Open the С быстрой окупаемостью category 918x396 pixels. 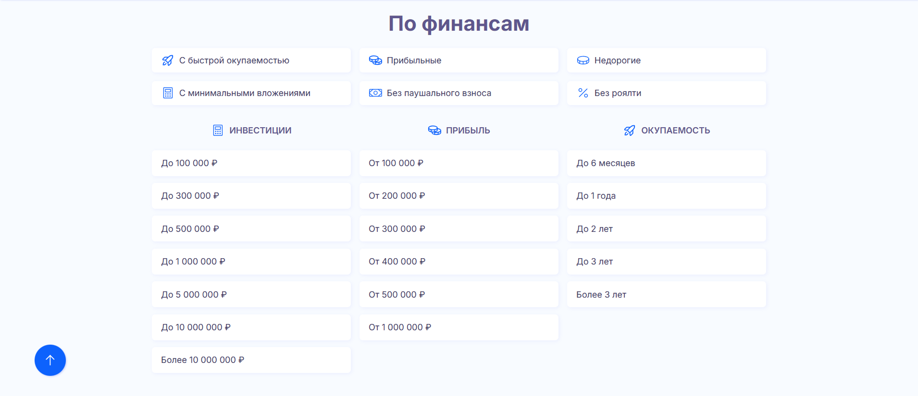click(x=251, y=60)
